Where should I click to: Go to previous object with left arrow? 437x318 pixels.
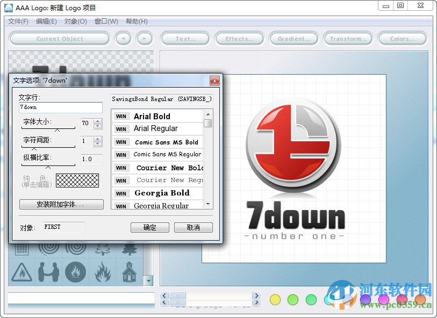coord(123,39)
